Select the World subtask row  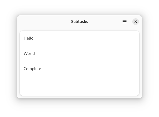(x=79, y=54)
